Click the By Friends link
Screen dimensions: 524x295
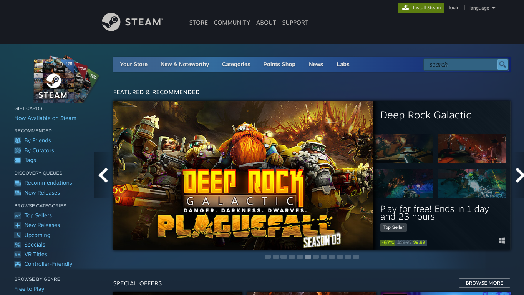click(x=38, y=140)
